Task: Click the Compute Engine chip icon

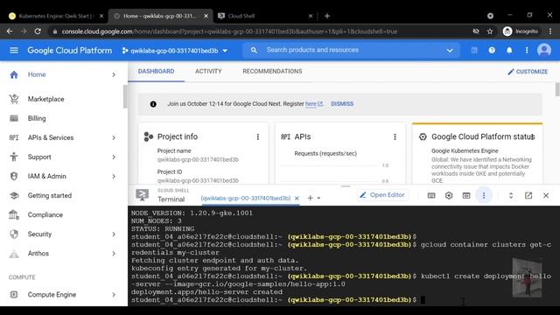Action: tap(14, 295)
